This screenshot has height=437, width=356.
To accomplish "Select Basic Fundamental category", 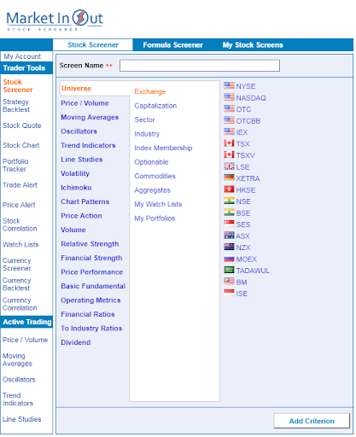I will tap(93, 286).
